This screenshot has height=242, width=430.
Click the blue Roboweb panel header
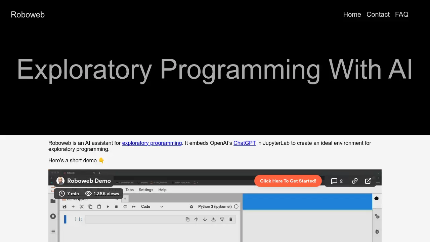click(x=307, y=201)
